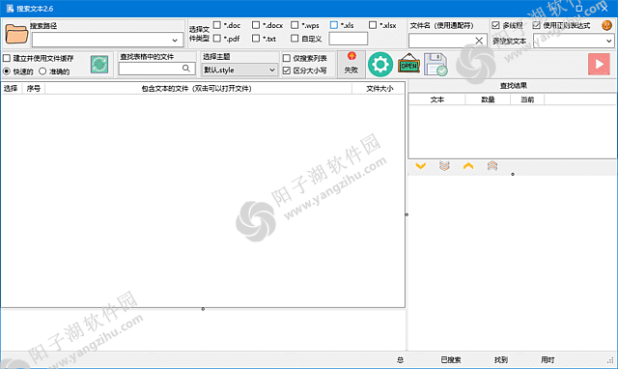Check the *.wps file type
The image size is (618, 369).
click(x=295, y=25)
